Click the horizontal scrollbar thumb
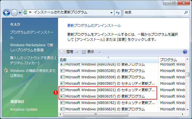 point(96,115)
